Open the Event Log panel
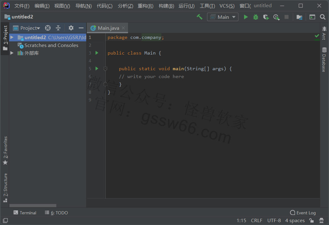 pyautogui.click(x=303, y=213)
